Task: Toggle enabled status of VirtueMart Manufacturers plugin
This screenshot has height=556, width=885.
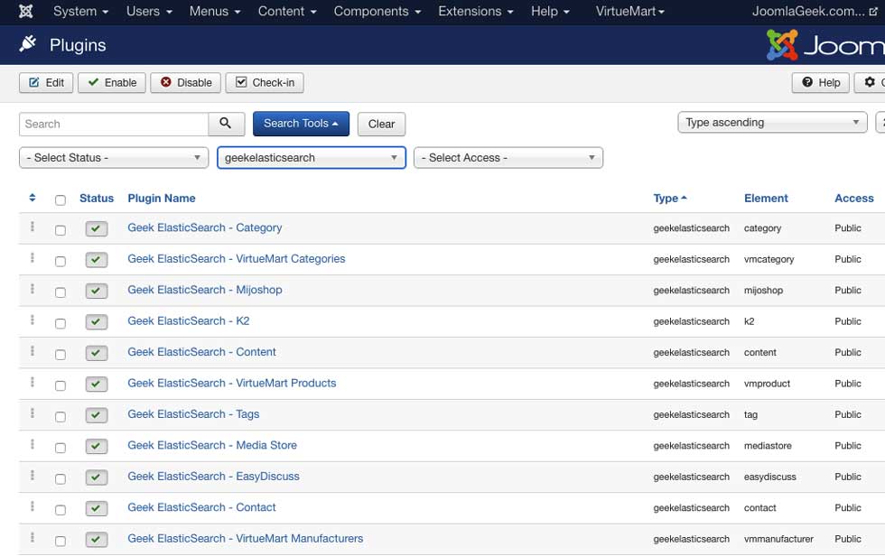Action: [x=97, y=539]
